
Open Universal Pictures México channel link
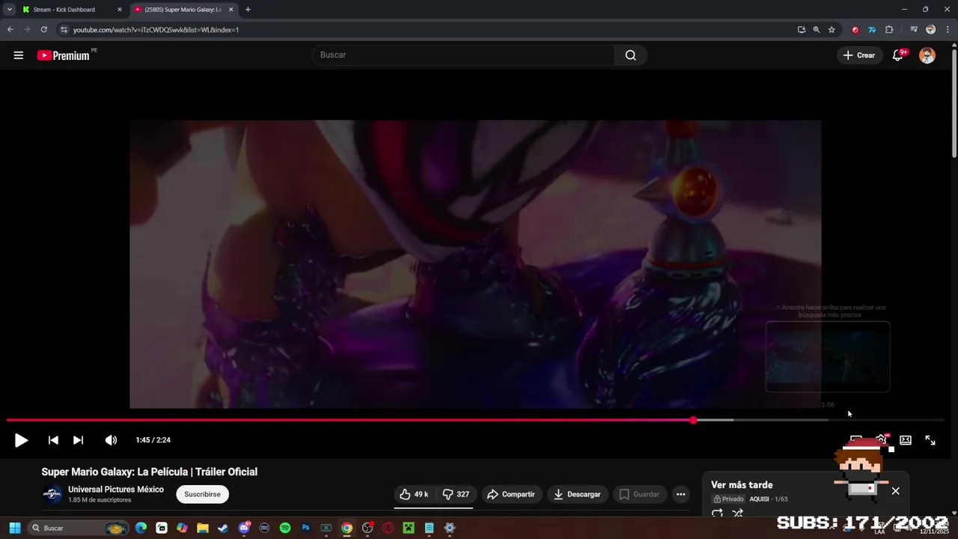[116, 490]
